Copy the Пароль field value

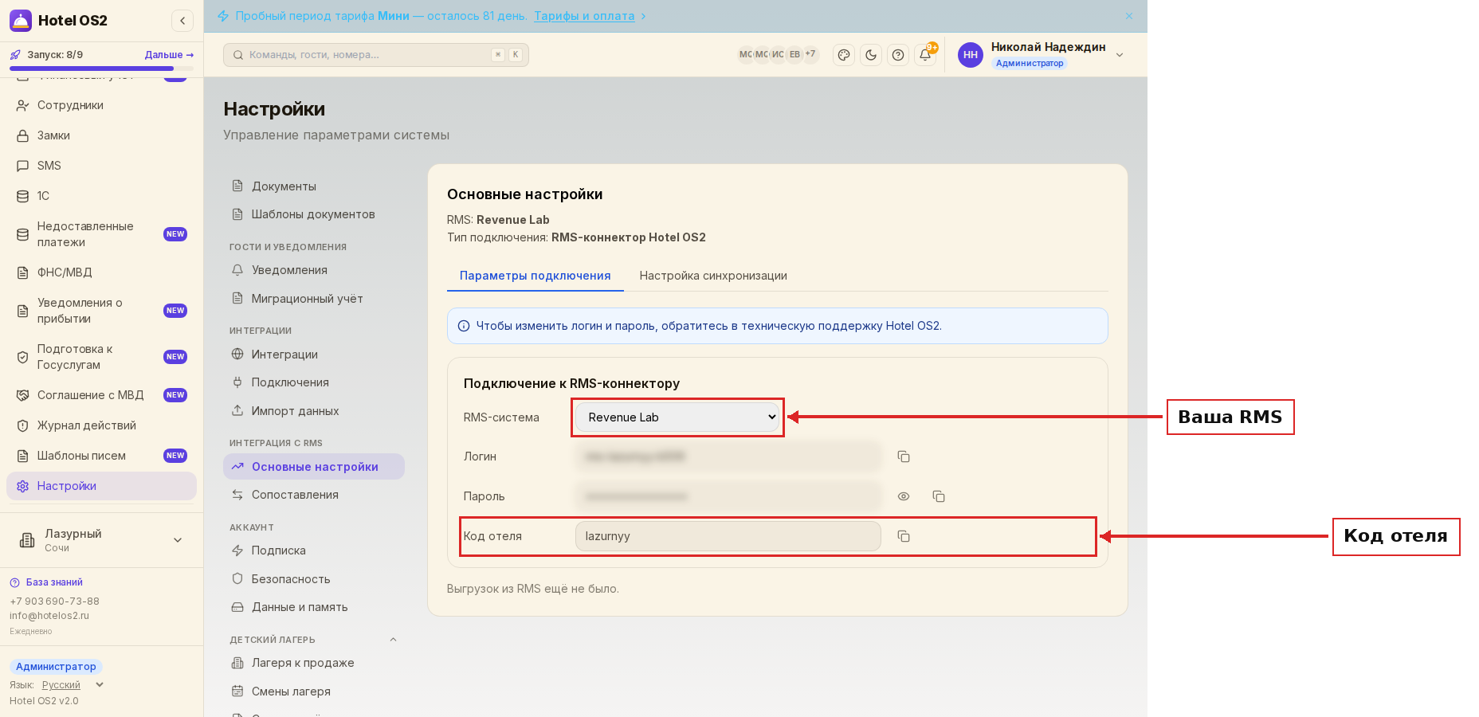[939, 496]
